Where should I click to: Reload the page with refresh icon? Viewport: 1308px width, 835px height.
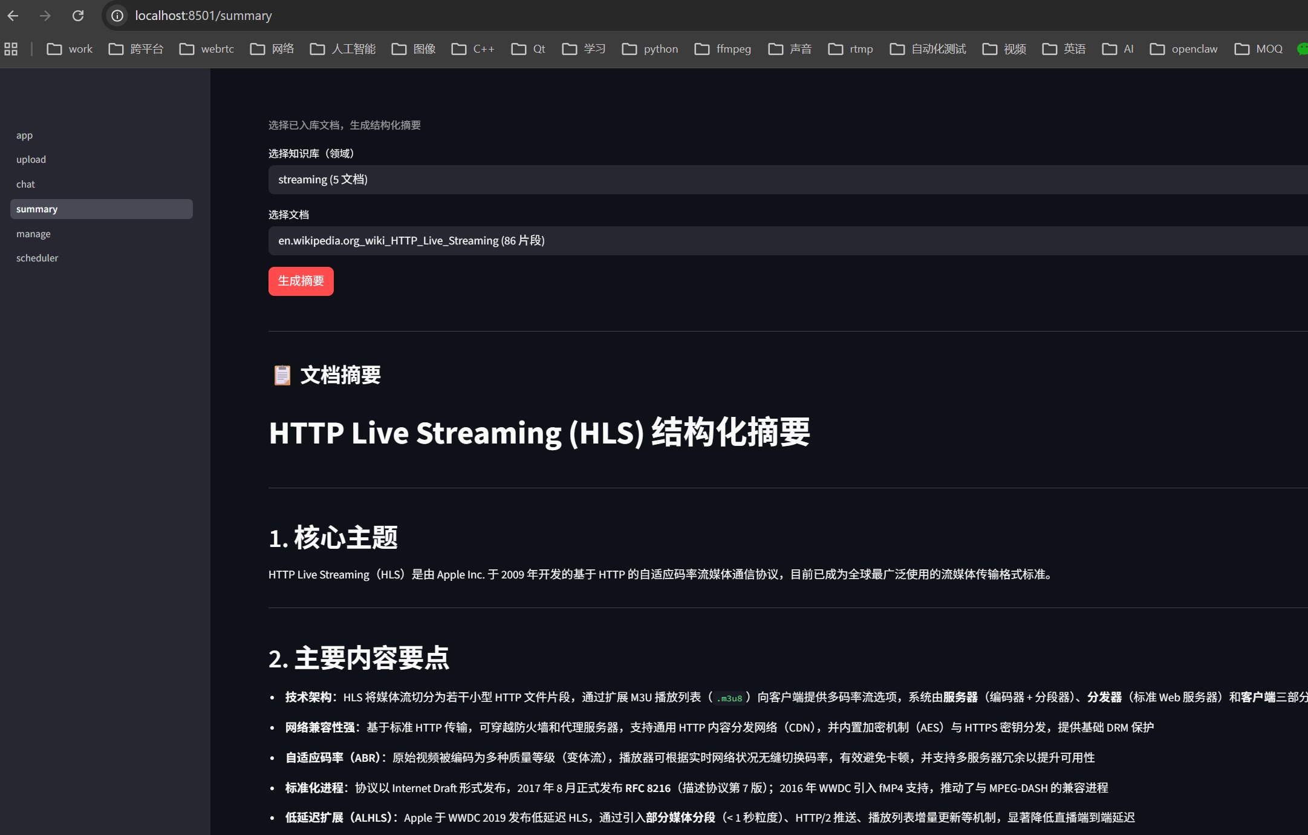click(x=78, y=16)
